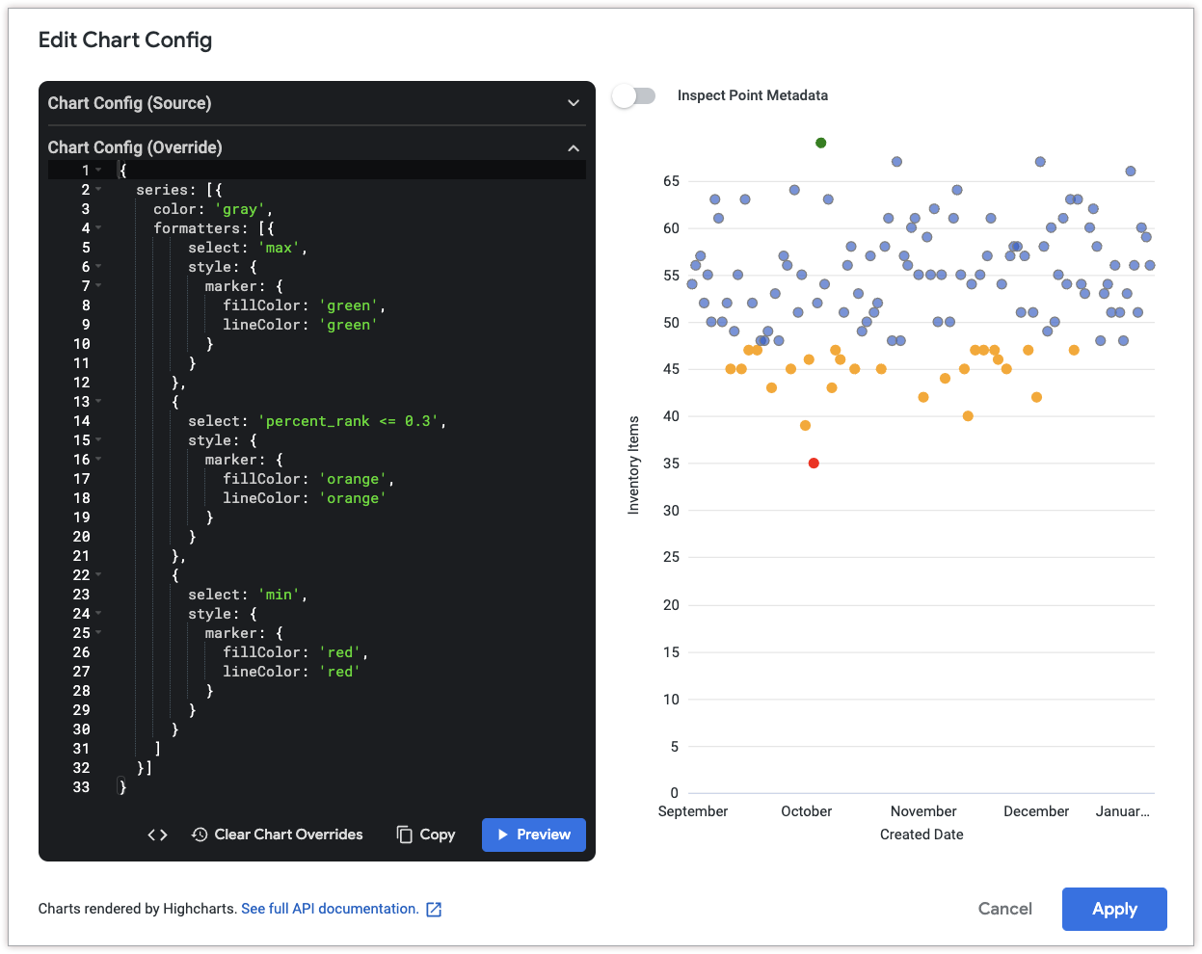The height and width of the screenshot is (954, 1202).
Task: Expand the Chart Config (Source) chevron
Action: [x=574, y=103]
